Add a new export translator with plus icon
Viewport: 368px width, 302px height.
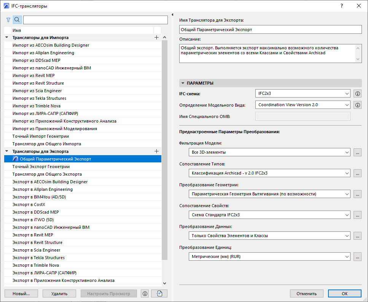[x=156, y=151]
